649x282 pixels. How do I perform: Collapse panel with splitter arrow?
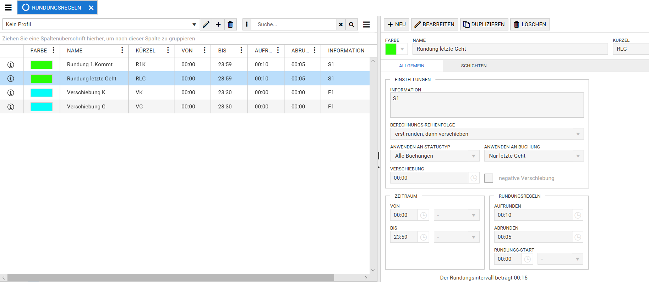pos(378,167)
